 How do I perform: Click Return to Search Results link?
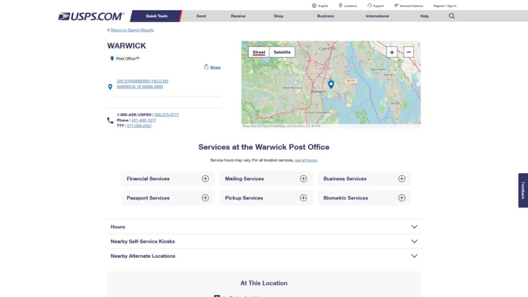pos(132,30)
